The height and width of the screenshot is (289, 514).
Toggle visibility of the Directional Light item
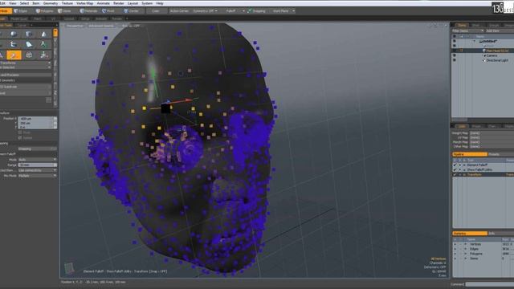pyautogui.click(x=455, y=60)
